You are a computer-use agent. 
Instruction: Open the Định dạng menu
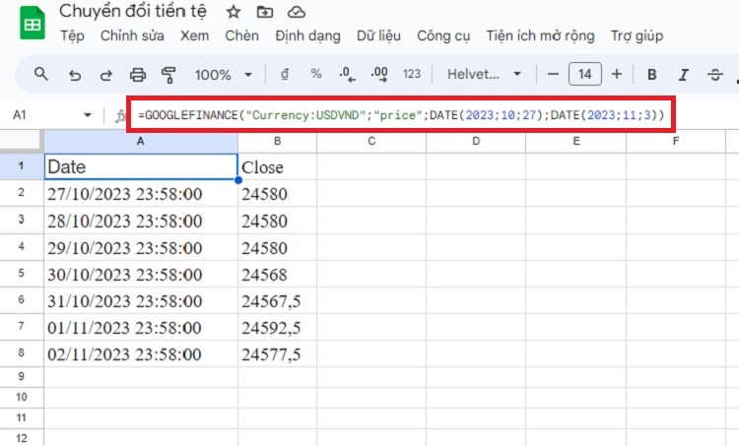[x=307, y=35]
